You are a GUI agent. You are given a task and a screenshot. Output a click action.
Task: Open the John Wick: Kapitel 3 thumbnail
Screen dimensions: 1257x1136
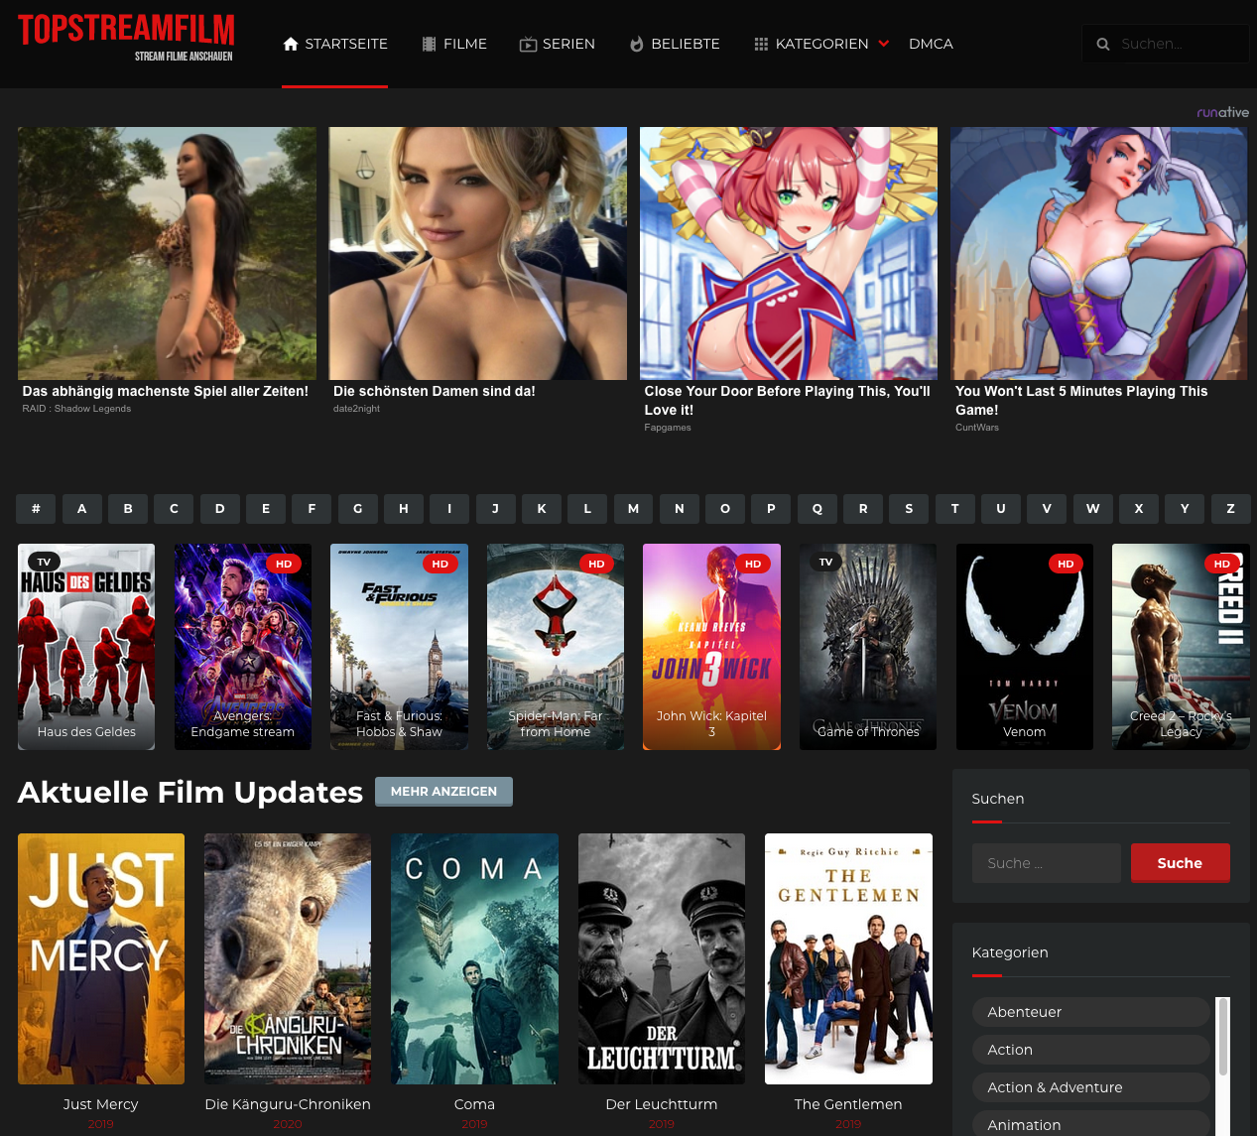(x=711, y=646)
